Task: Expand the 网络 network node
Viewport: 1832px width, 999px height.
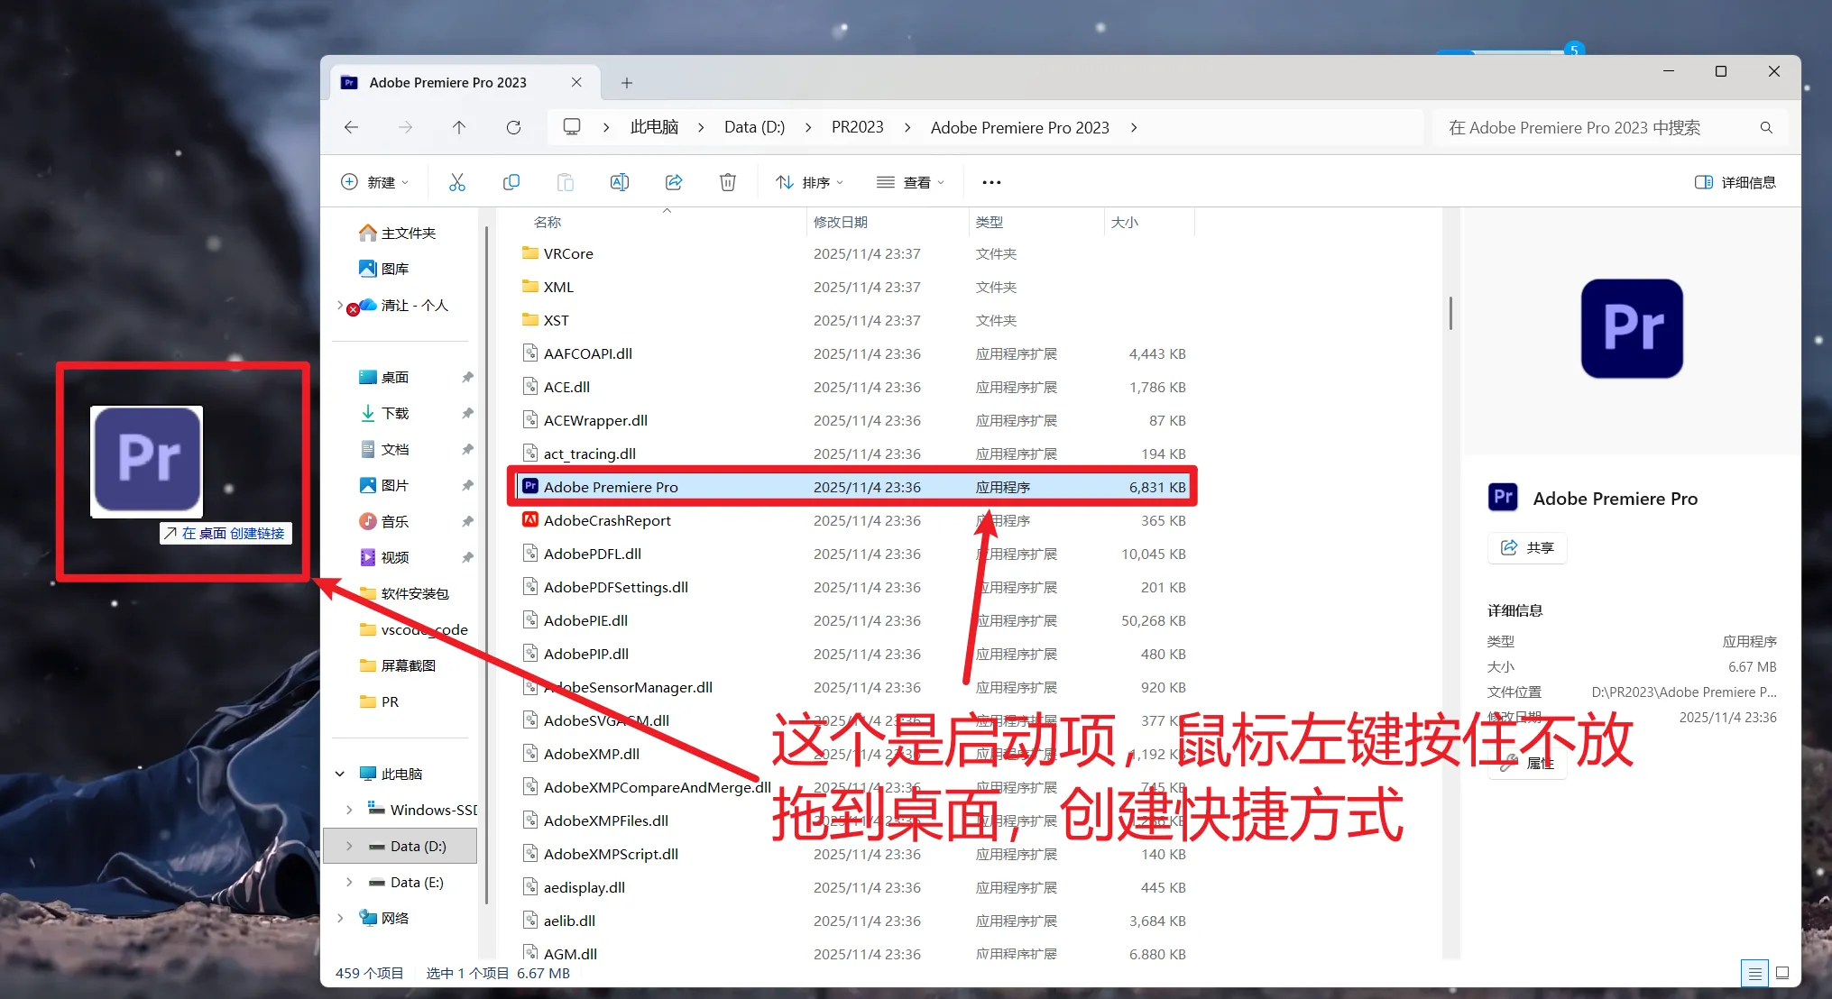Action: [340, 918]
